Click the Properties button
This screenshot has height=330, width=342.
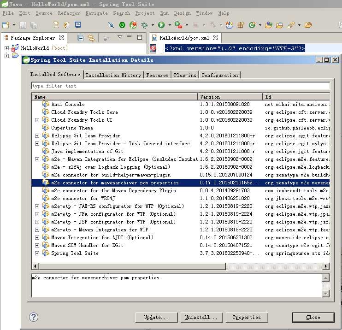coord(247,318)
